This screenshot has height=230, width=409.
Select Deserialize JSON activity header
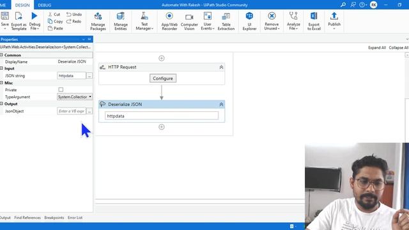162,104
